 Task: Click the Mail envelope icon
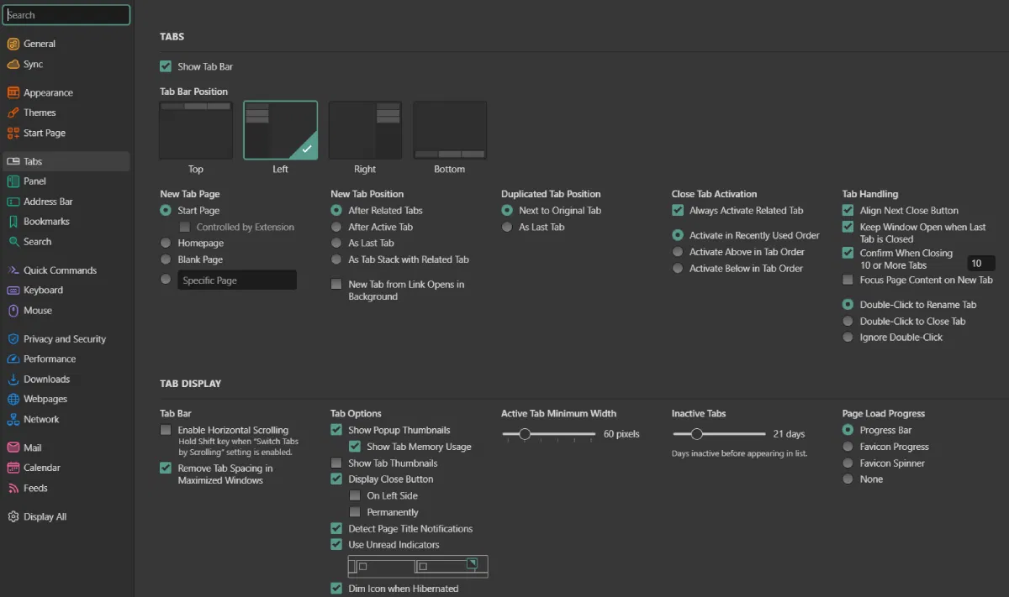click(13, 448)
